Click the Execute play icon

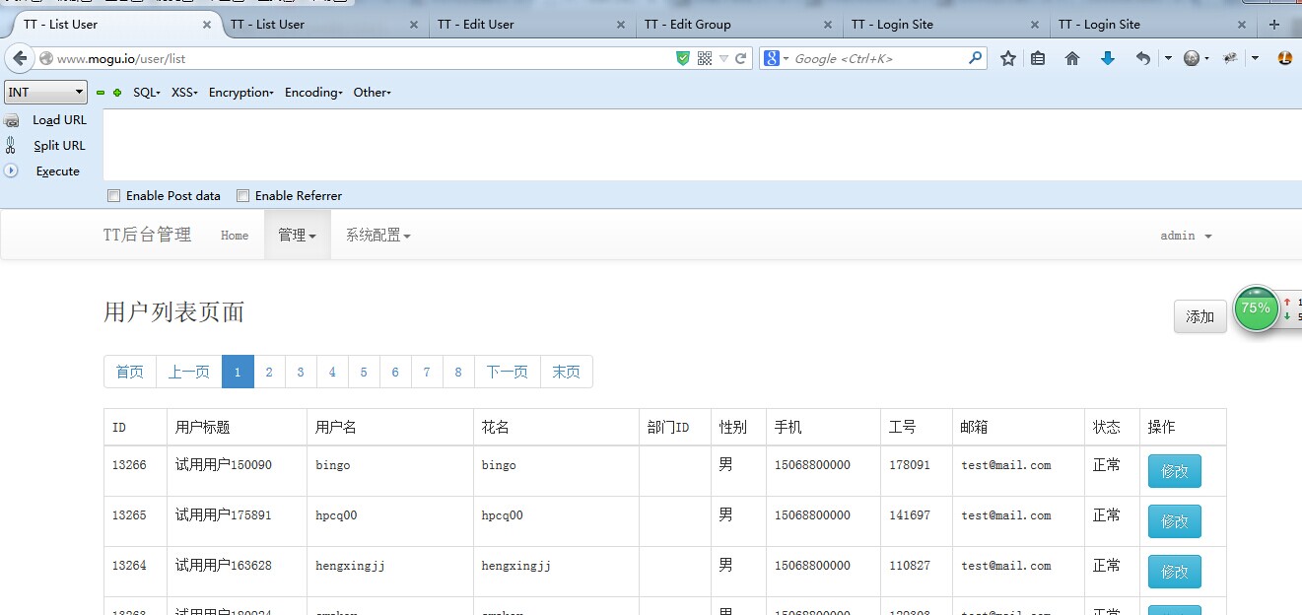pos(12,171)
